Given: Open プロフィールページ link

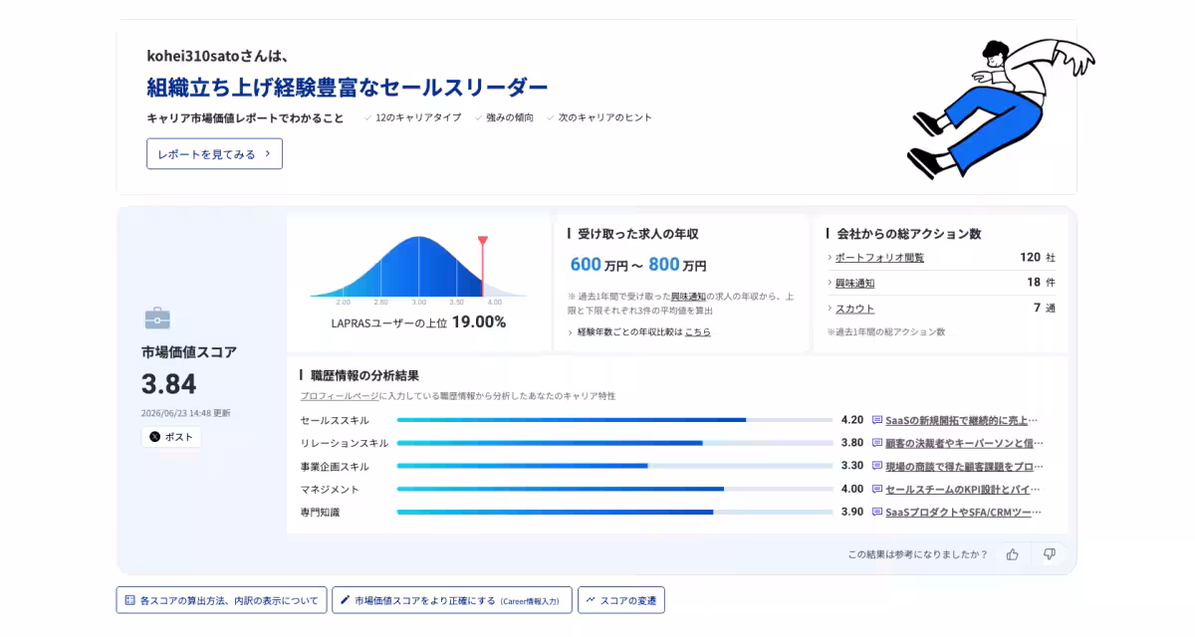Looking at the screenshot, I should coord(340,396).
